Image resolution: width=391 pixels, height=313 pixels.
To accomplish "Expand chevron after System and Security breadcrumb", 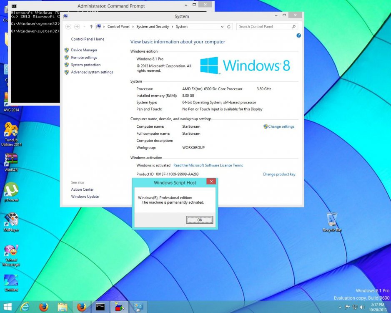I will pos(172,27).
